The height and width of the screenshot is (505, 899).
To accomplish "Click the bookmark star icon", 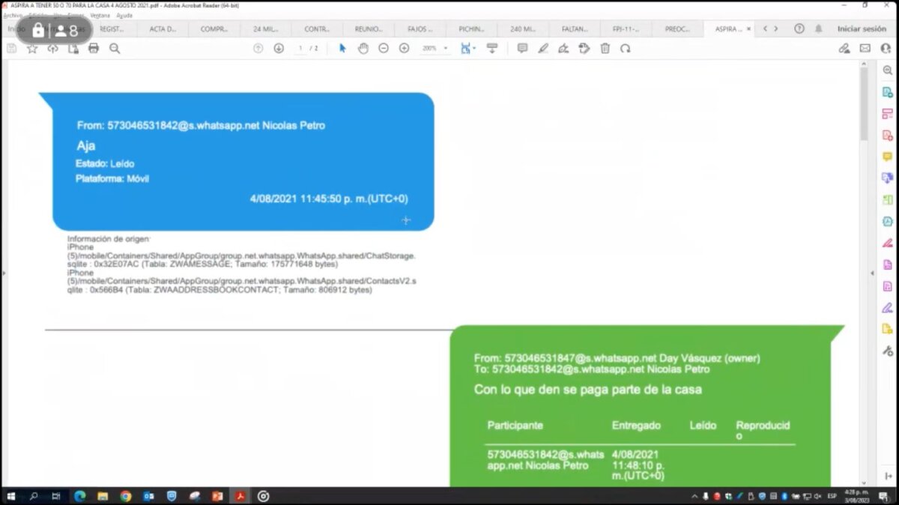I will (32, 48).
